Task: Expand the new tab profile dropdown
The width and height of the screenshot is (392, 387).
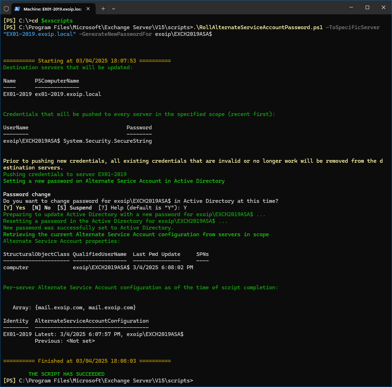Action: point(113,9)
